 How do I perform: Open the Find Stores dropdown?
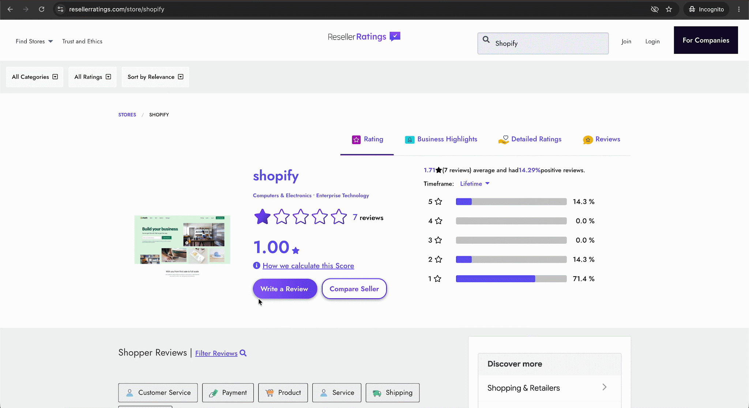[x=34, y=41]
